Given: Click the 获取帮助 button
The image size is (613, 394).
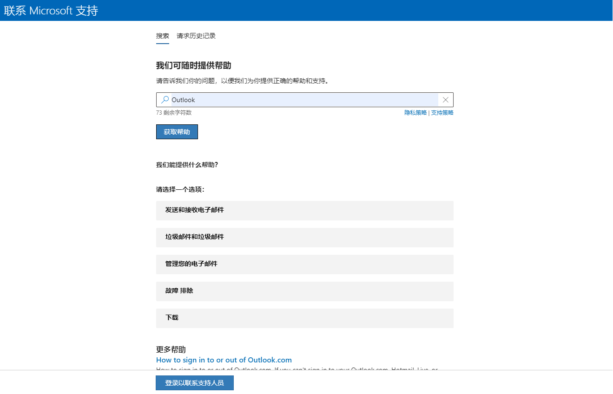Looking at the screenshot, I should [x=177, y=132].
